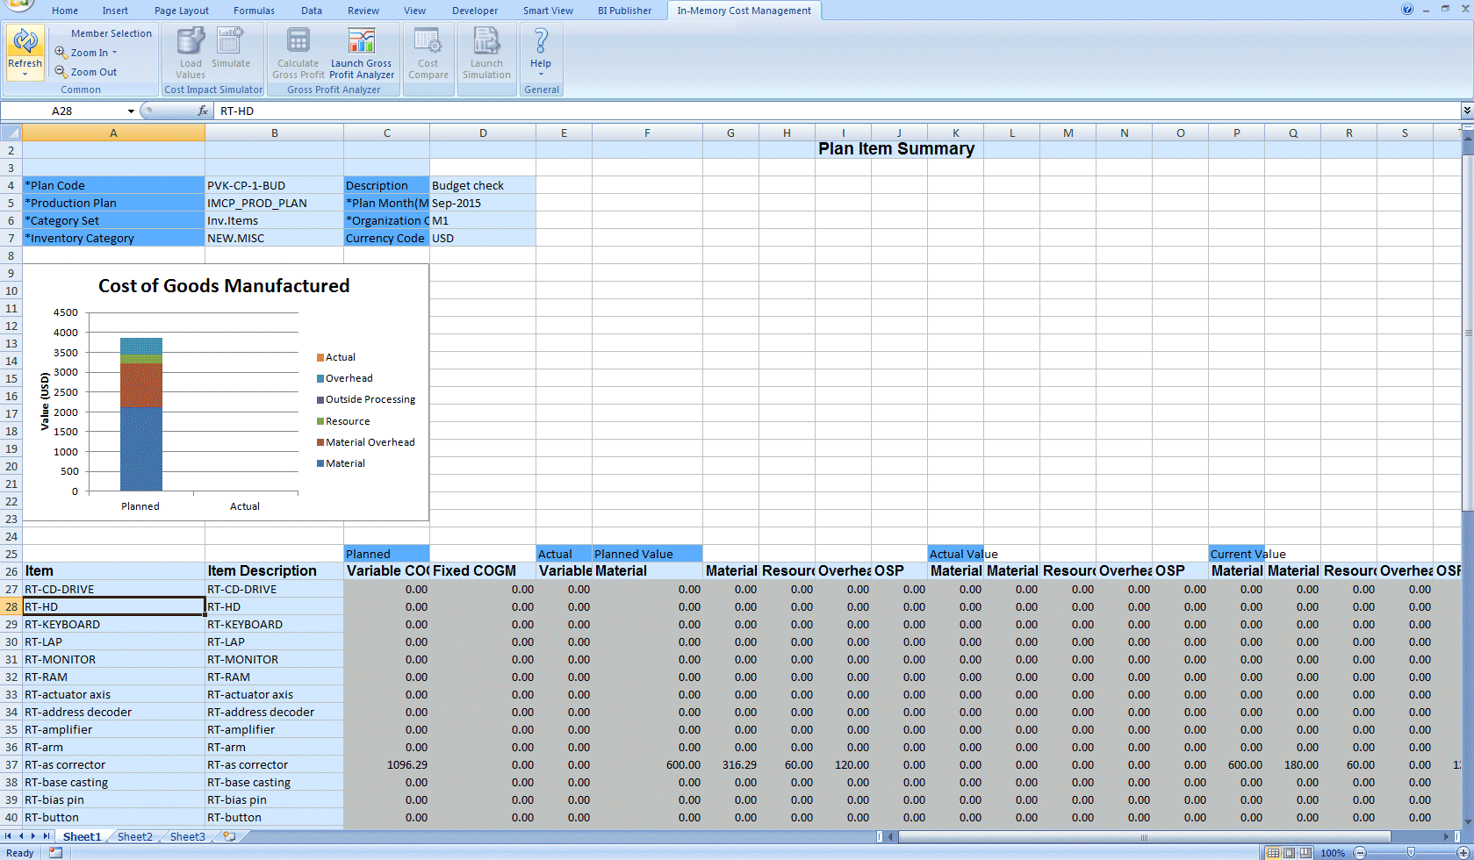The width and height of the screenshot is (1474, 860).
Task: Click the previous sheet tab arrow
Action: [21, 836]
